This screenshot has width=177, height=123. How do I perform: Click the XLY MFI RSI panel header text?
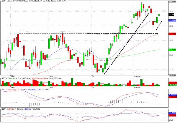click(x=21, y=109)
